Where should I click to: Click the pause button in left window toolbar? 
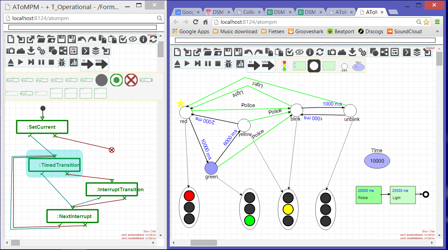coord(41,62)
